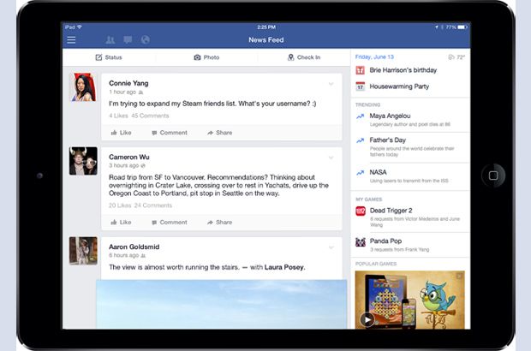This screenshot has height=351, width=531.
Task: Tap the public globe icon beside Cameron's 3 hours ago
Action: (x=143, y=166)
